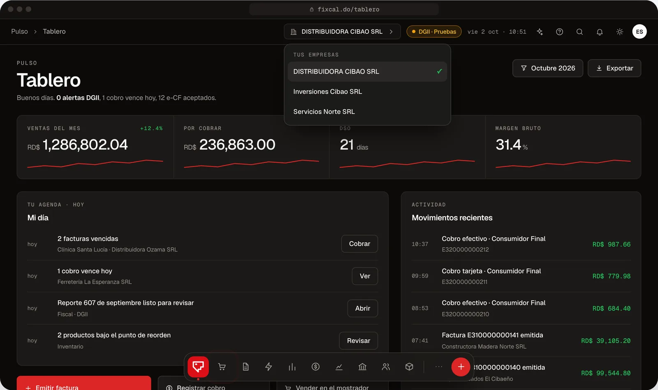Image resolution: width=658 pixels, height=390 pixels.
Task: Open the shopping cart dock icon
Action: 222,367
